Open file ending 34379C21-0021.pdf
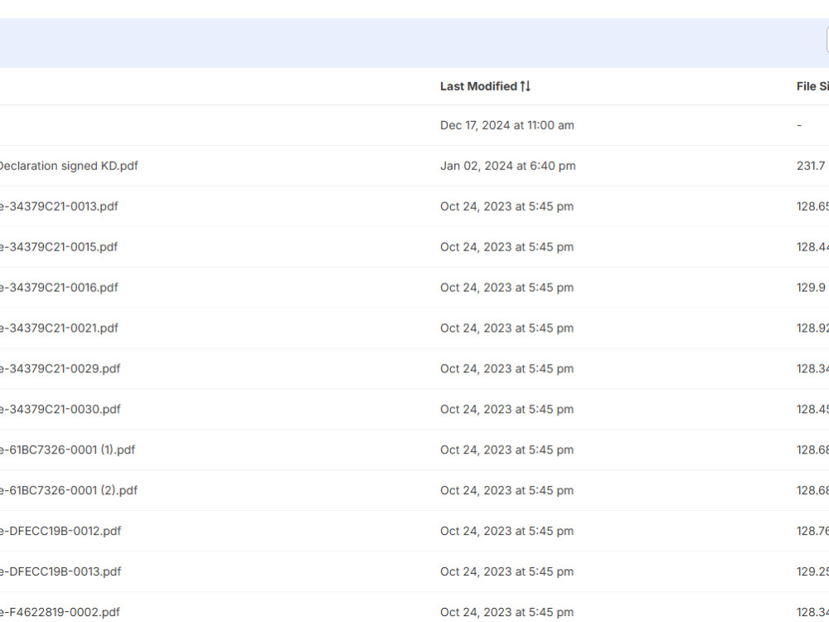This screenshot has height=622, width=829. pyautogui.click(x=59, y=328)
